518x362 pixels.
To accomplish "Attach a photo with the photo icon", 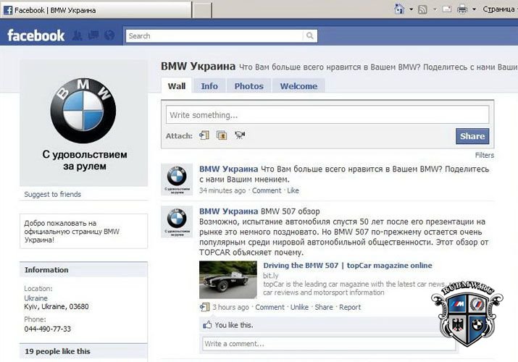I will coord(222,135).
